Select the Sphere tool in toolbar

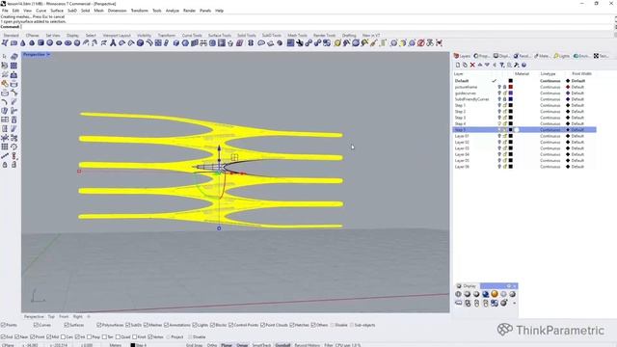click(x=50, y=42)
